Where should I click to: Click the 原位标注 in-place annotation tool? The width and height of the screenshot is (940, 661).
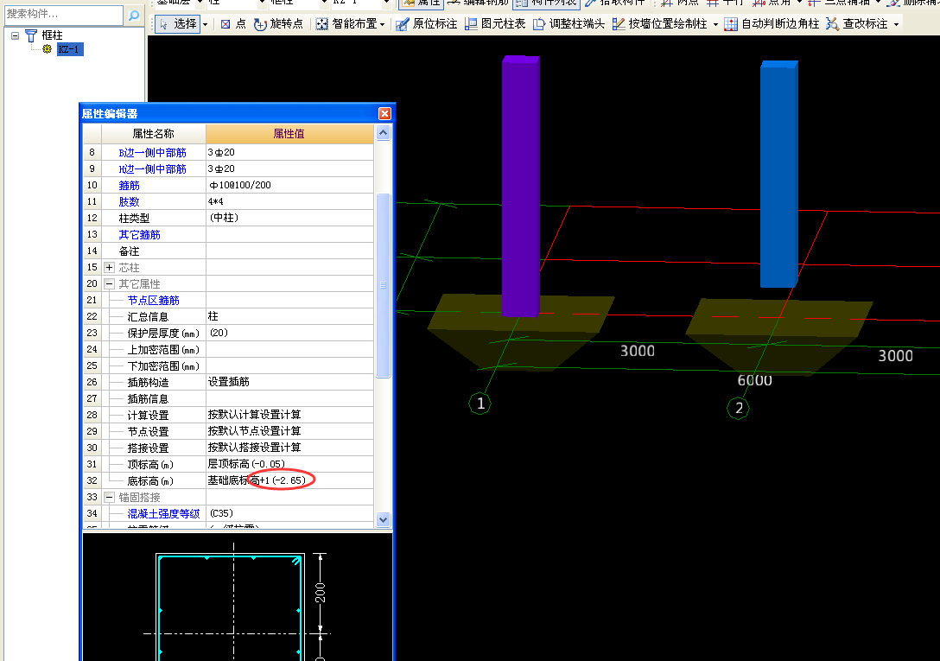point(427,24)
